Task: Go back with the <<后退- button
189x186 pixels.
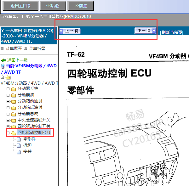Action: 53,6
